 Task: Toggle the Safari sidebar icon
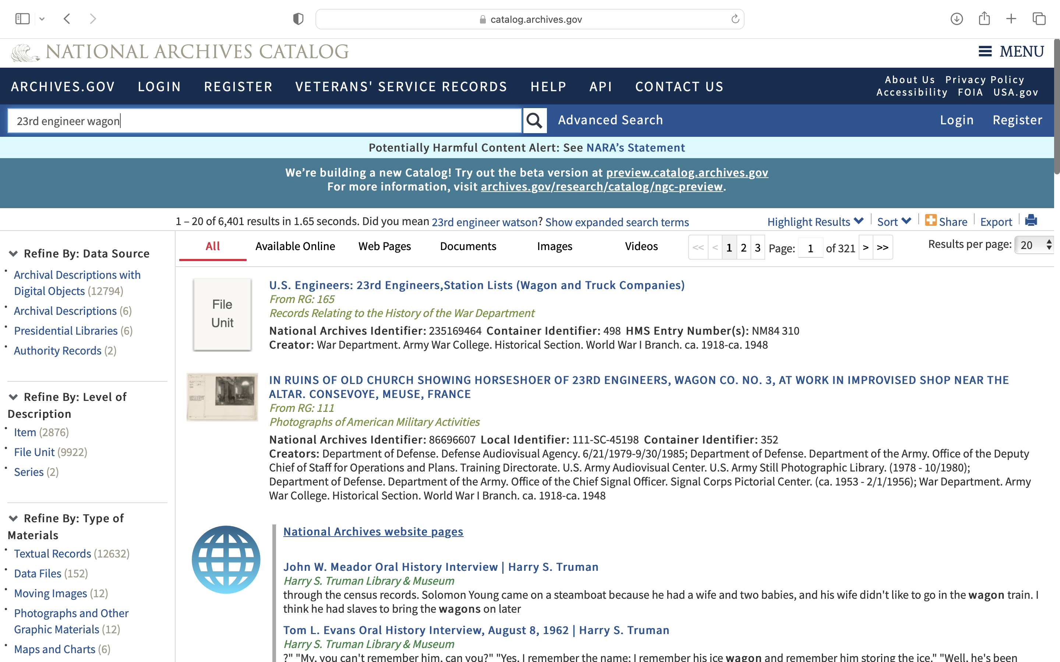pyautogui.click(x=22, y=19)
